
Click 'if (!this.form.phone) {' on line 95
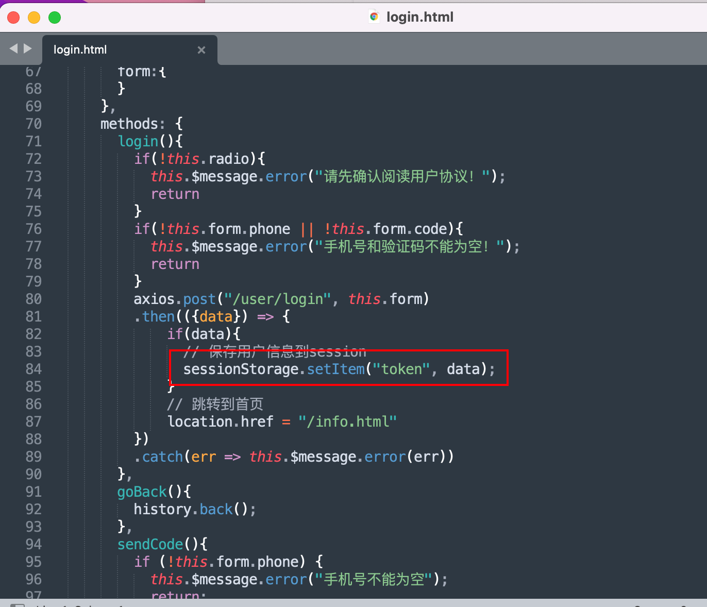229,562
